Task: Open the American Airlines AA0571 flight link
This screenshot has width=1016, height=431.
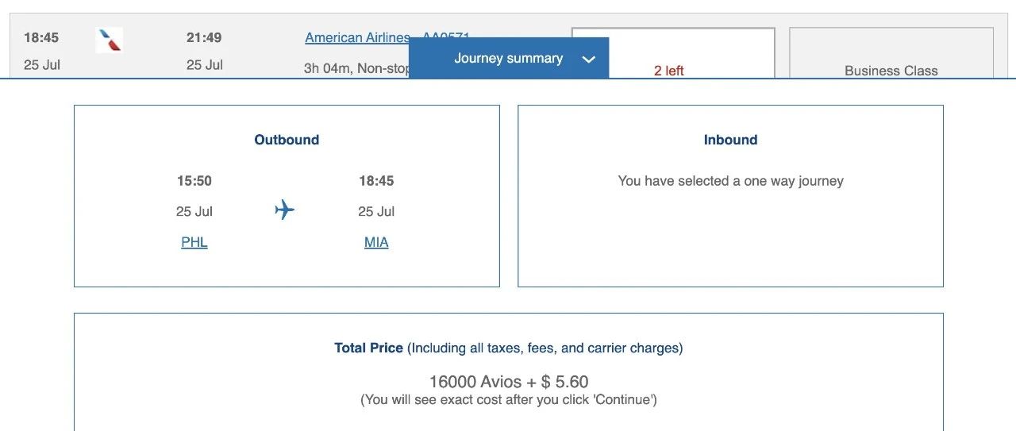Action: click(357, 38)
